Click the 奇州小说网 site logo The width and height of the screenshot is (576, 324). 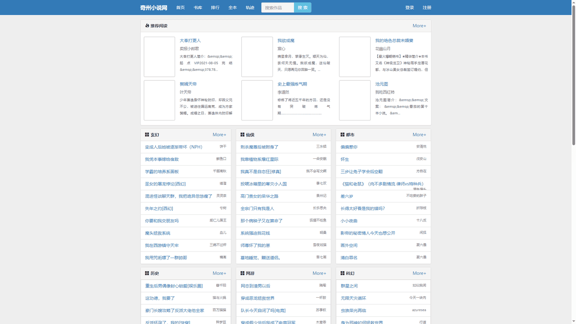[x=154, y=8]
